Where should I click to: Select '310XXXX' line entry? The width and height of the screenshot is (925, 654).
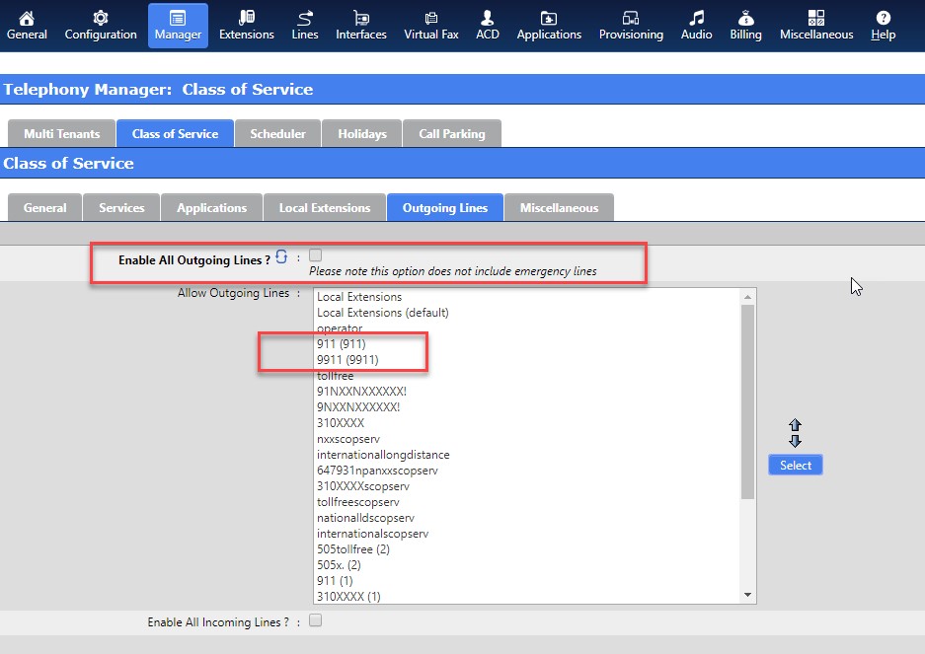pyautogui.click(x=341, y=423)
